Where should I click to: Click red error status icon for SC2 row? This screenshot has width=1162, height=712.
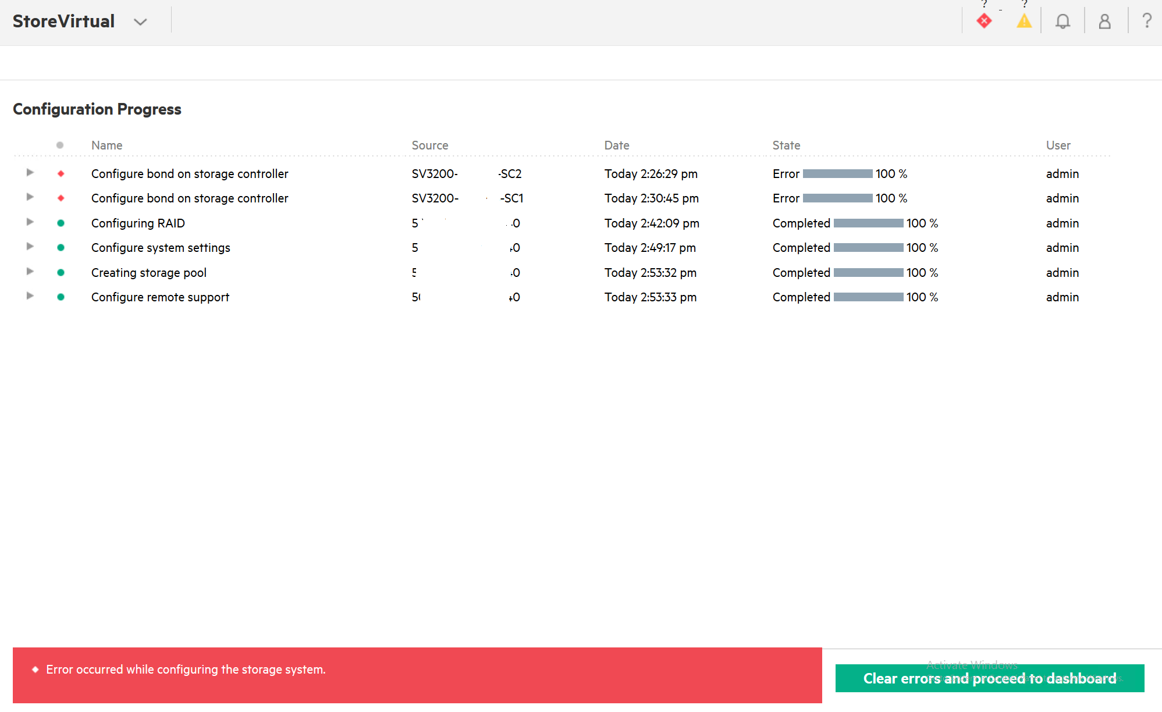61,174
